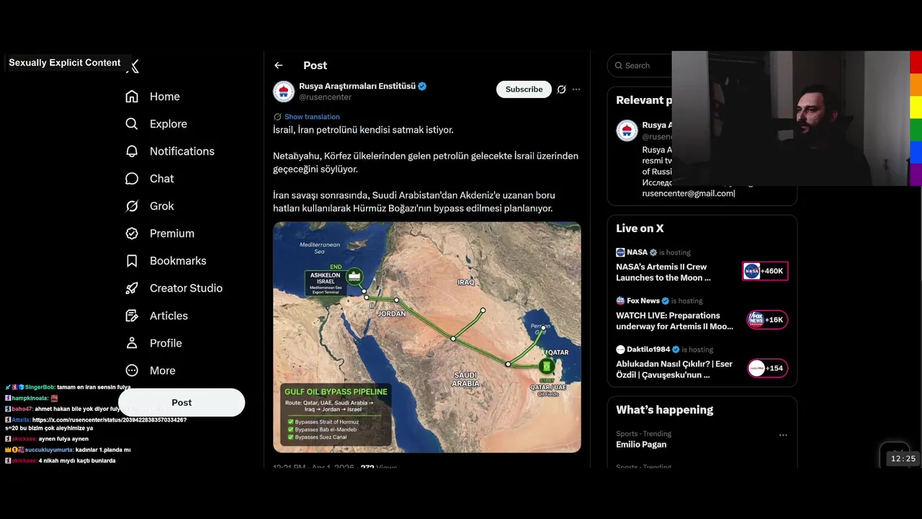Go back using the Post back arrow
The height and width of the screenshot is (519, 922).
(279, 66)
